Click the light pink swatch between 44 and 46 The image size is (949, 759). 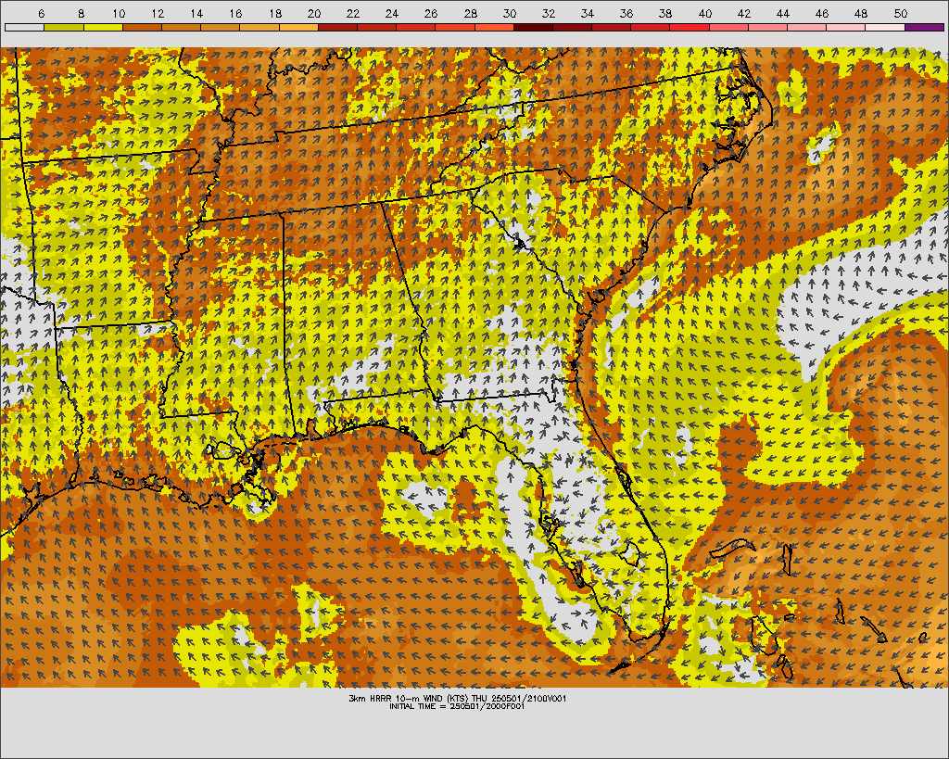pos(807,27)
